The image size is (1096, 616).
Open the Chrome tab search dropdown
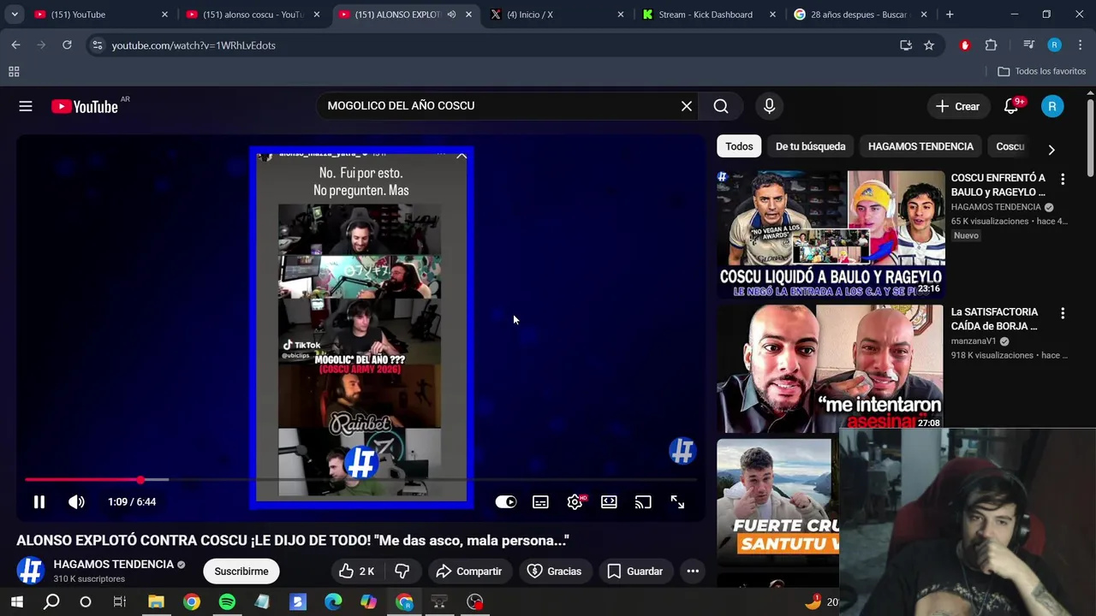click(15, 15)
